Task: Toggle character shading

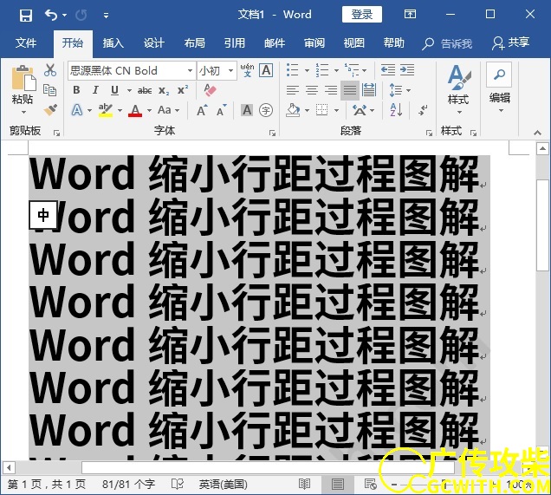Action: [247, 110]
